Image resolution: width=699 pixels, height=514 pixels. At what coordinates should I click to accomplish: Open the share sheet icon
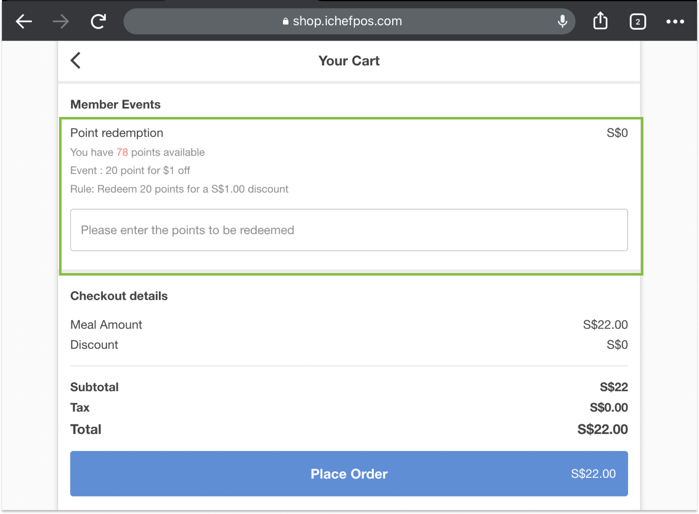coord(600,21)
